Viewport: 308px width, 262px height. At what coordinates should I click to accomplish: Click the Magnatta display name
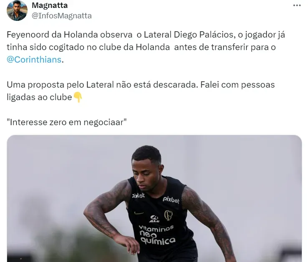point(50,5)
